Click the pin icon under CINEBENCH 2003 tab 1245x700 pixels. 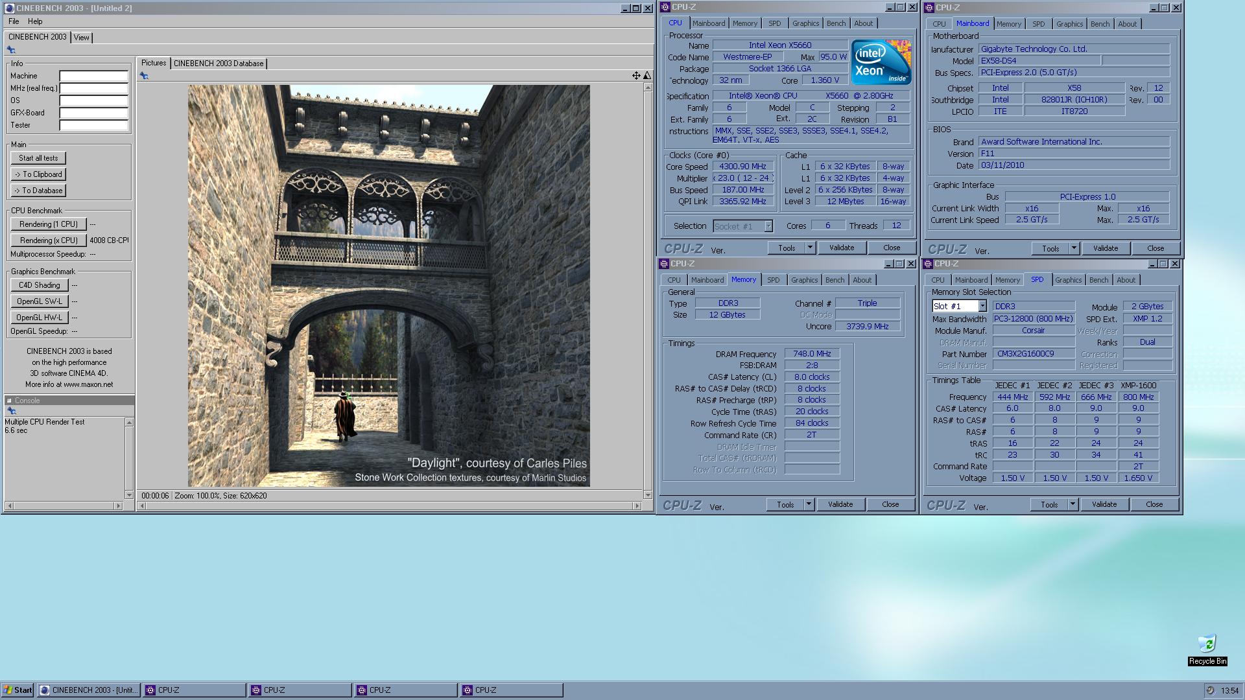point(11,50)
